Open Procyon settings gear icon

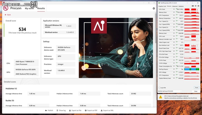click(154, 8)
